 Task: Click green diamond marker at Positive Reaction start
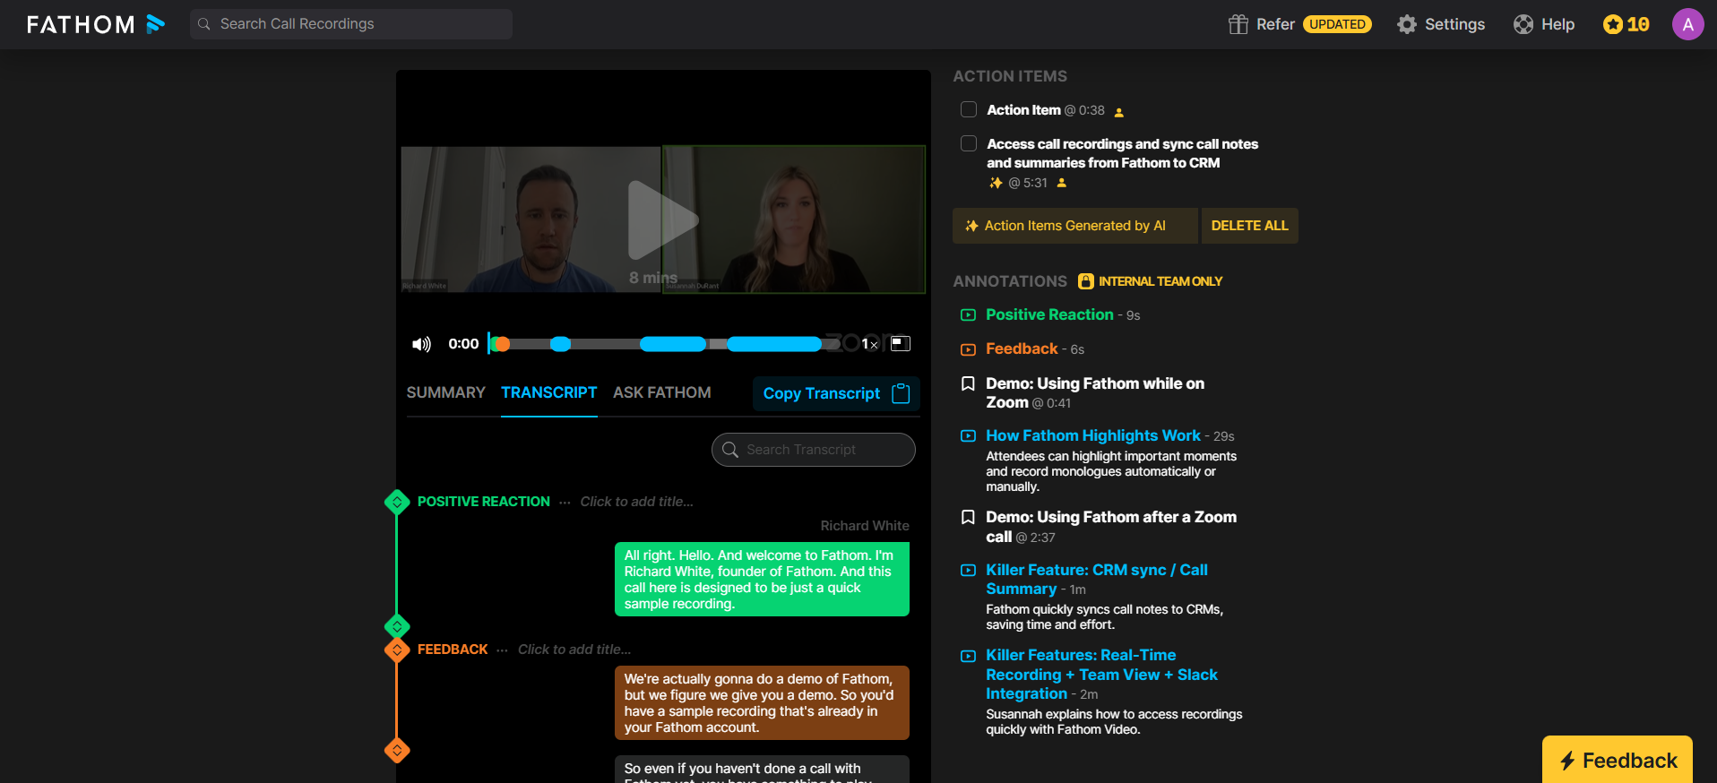(397, 502)
